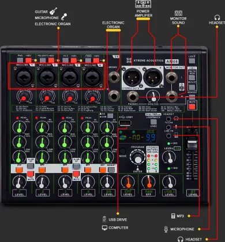Click the power amplifier icon at top
This screenshot has height=242, width=225.
click(143, 4)
